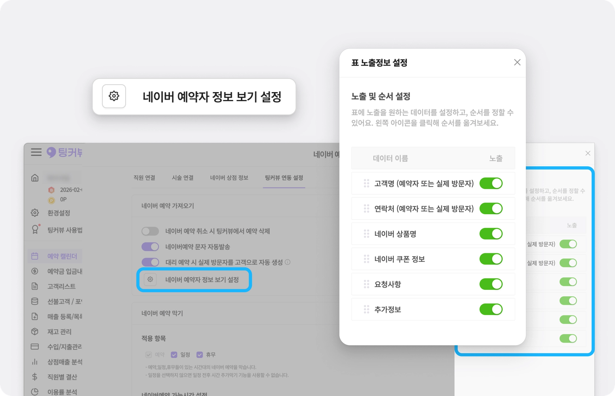Screen dimensions: 615x396
Task: Click the 예약 캘린더 calendar icon
Action: click(x=35, y=256)
